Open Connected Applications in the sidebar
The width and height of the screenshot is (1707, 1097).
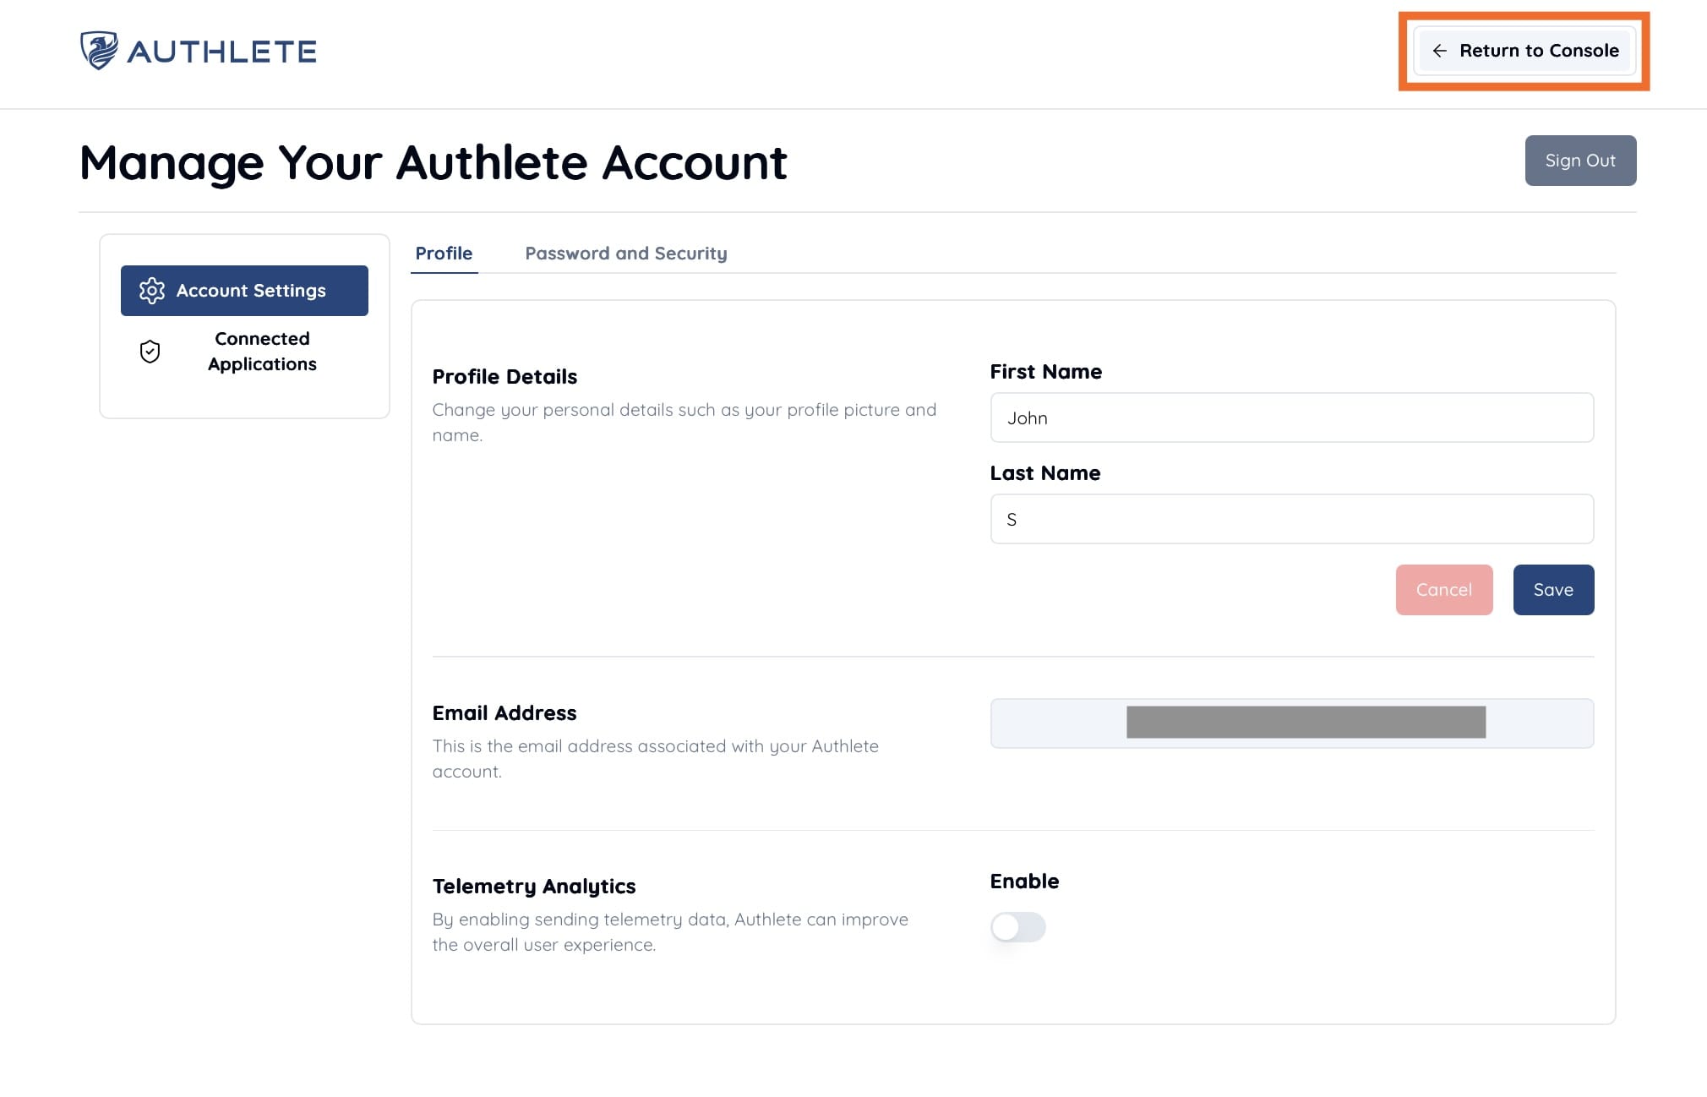[x=262, y=352]
